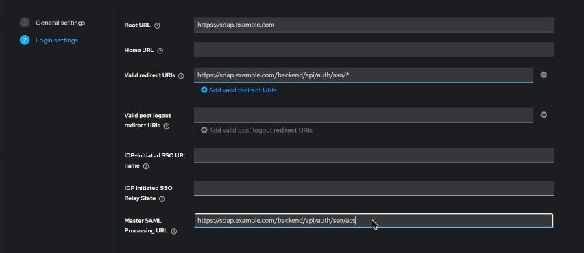The image size is (584, 253).
Task: Show help for IDP Initiated SSO Relay State
Action: point(162,199)
